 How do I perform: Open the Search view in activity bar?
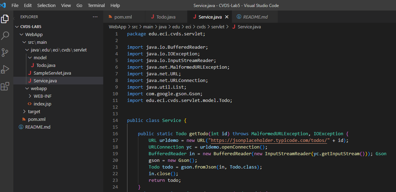pos(5,36)
